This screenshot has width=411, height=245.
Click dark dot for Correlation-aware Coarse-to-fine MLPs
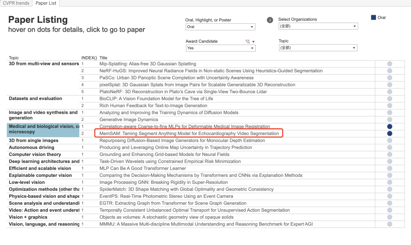click(x=389, y=127)
